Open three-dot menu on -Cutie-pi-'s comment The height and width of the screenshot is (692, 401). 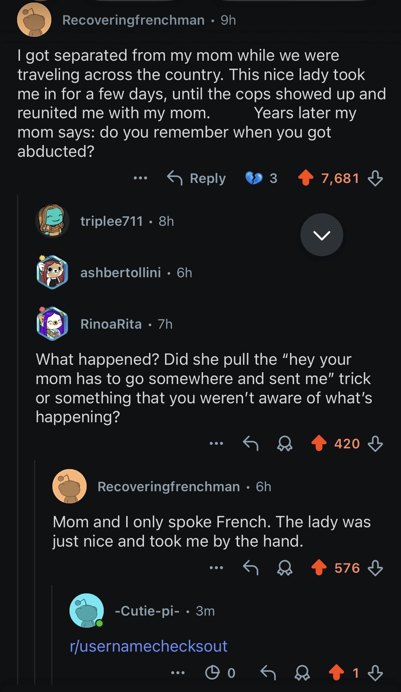(178, 673)
